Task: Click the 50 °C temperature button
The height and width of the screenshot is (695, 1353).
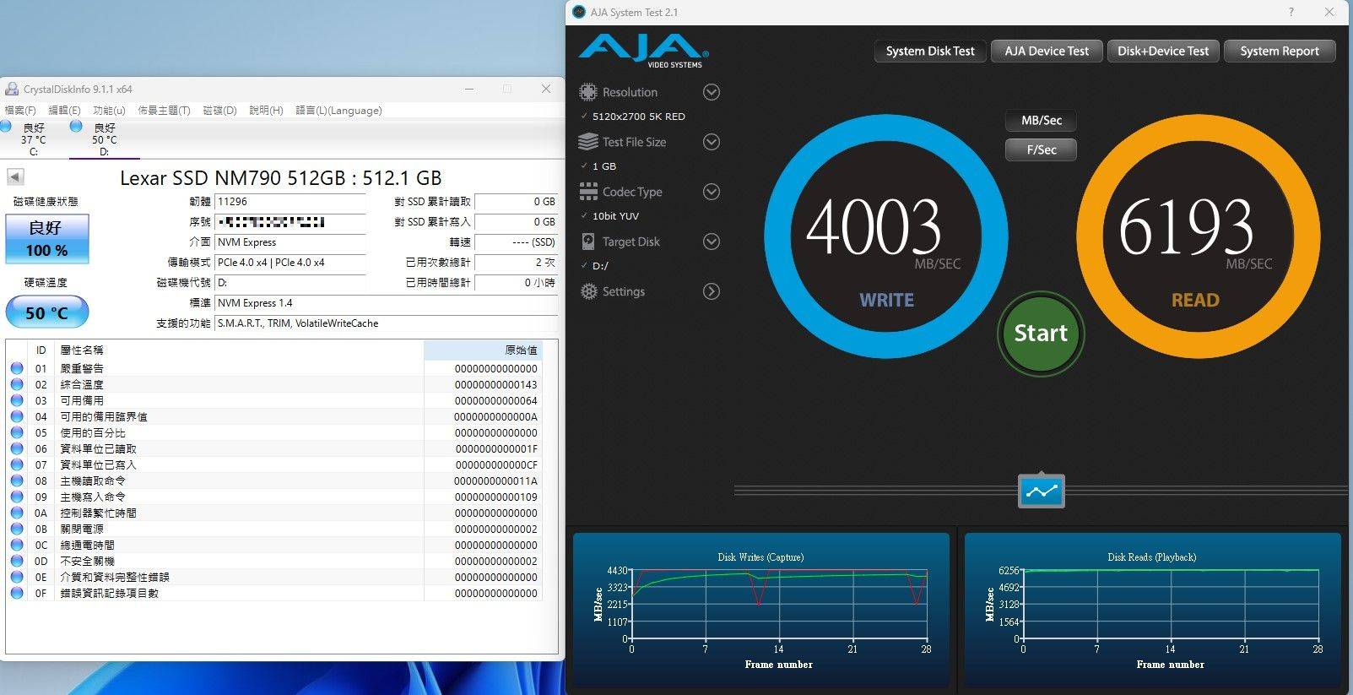Action: tap(46, 312)
